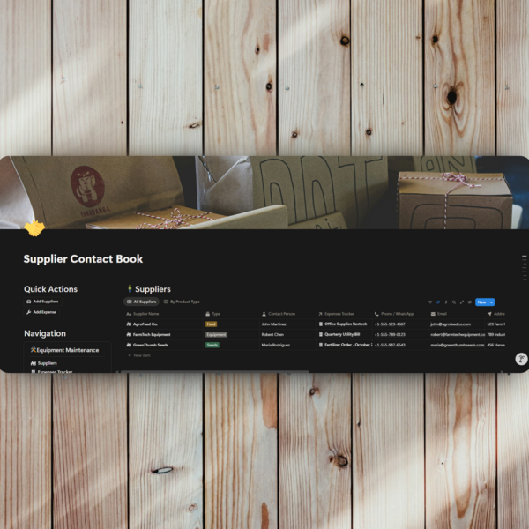Open the dropdown arrow beside the New button
This screenshot has height=529, width=529.
[x=492, y=302]
